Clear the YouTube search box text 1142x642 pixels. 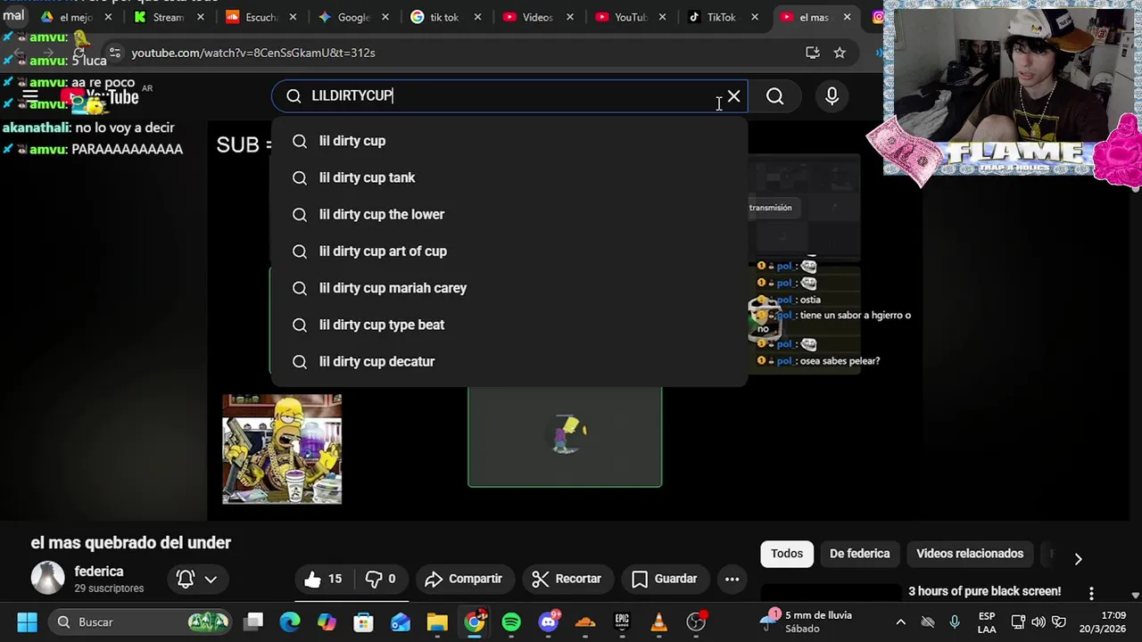[x=733, y=96]
